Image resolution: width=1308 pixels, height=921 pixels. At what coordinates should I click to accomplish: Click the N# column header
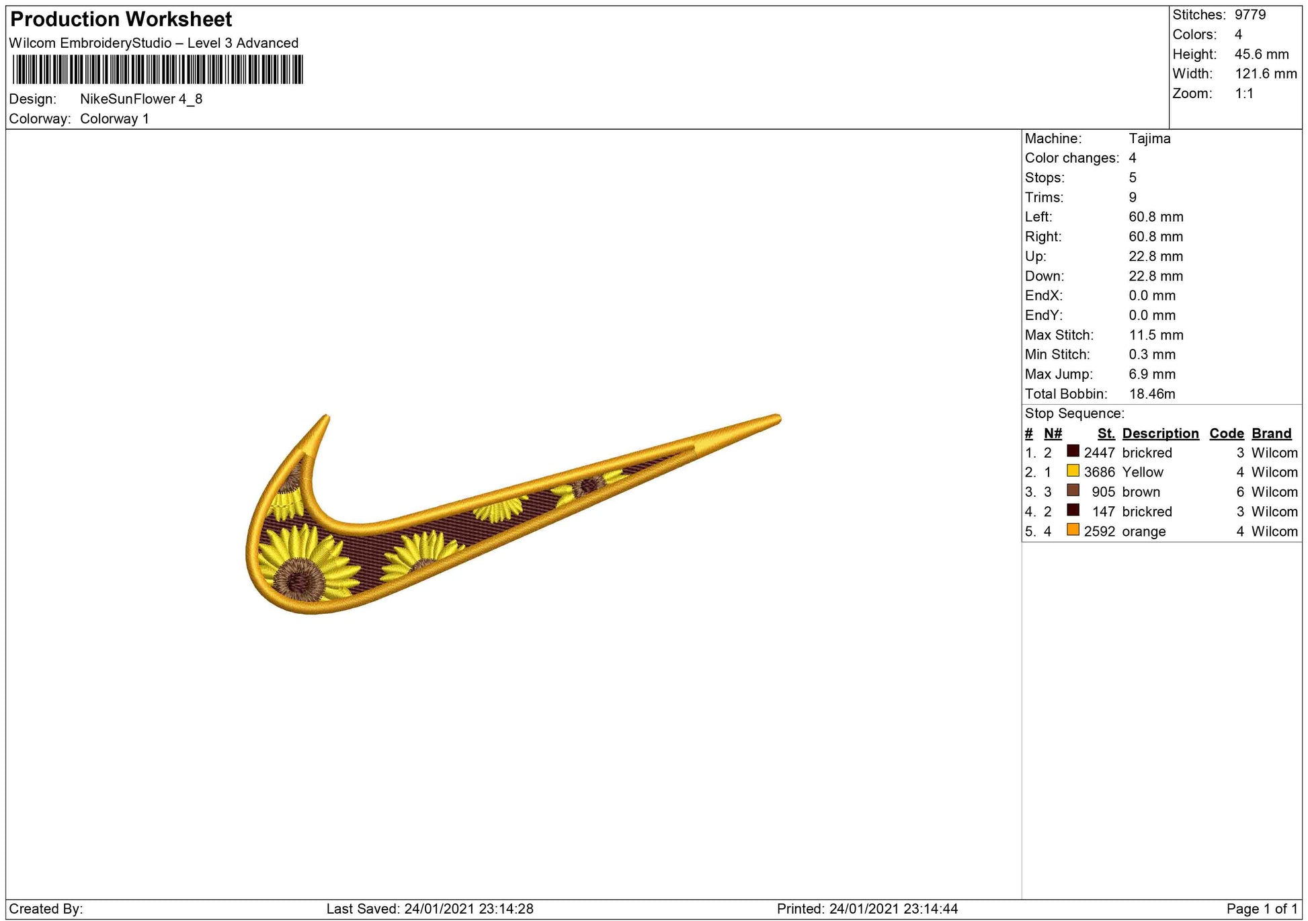coord(1053,434)
